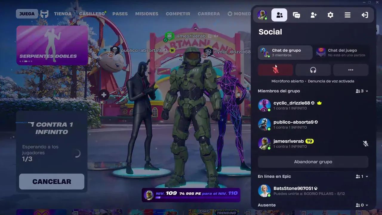Click muted mic icon beside jamesriverab
Image resolution: width=382 pixels, height=215 pixels.
366,144
